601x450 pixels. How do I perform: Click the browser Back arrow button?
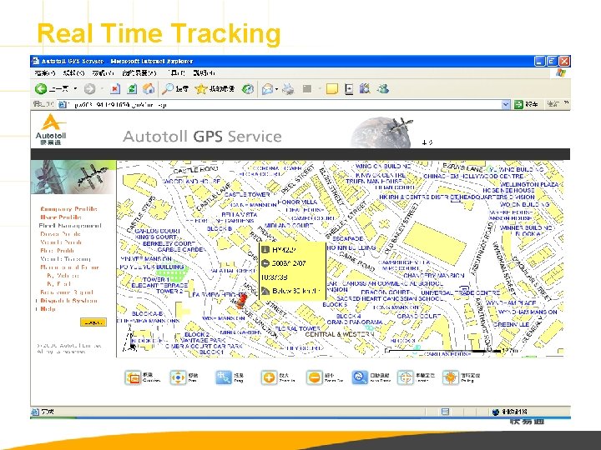pyautogui.click(x=41, y=89)
